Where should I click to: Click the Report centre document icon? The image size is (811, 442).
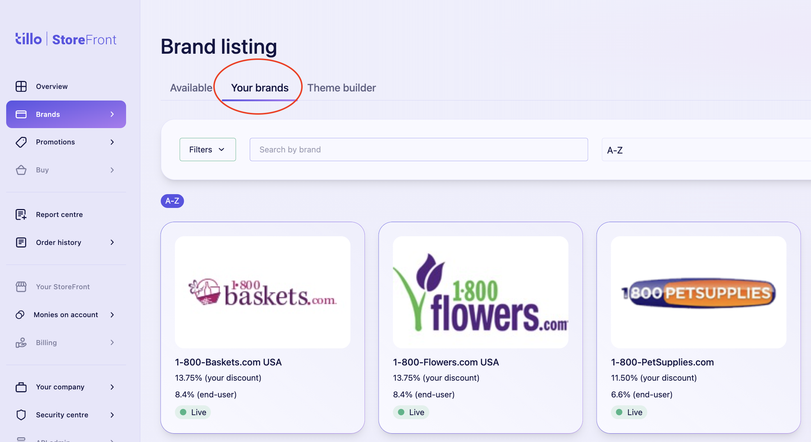(x=21, y=214)
